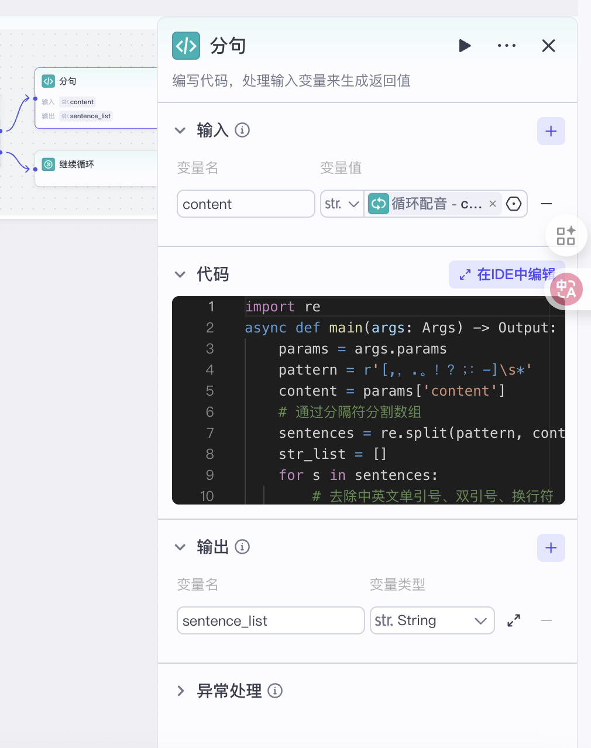
Task: Click the 'for s in sentences:' line
Action: click(358, 475)
